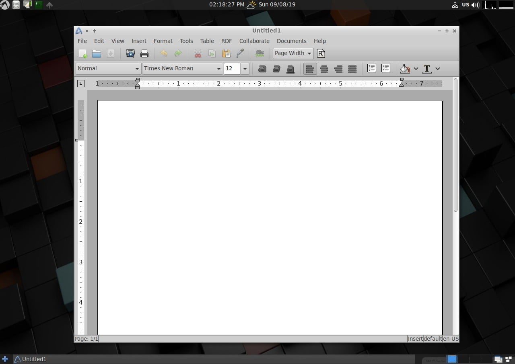The width and height of the screenshot is (515, 364).
Task: Toggle italic formatting
Action: click(x=276, y=69)
